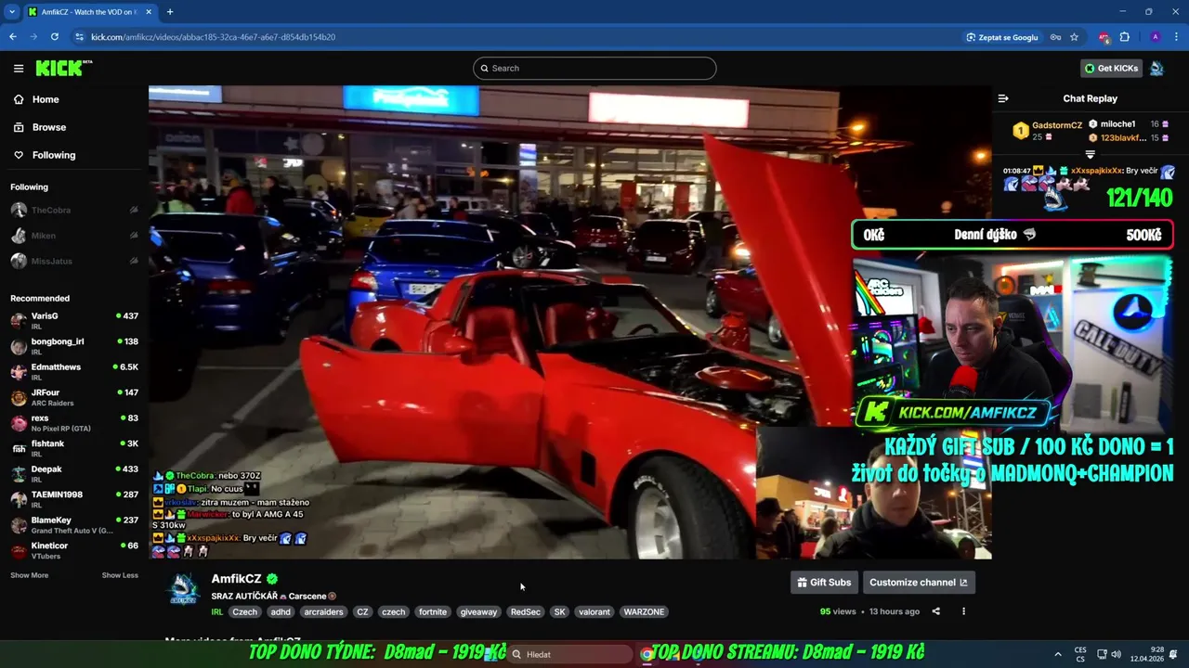Click Show More under Recommended

[x=29, y=575]
